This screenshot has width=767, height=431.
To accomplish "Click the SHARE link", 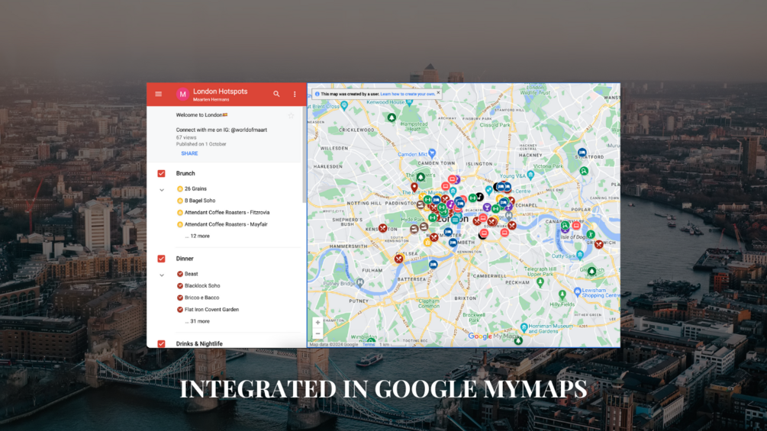I will pyautogui.click(x=189, y=153).
